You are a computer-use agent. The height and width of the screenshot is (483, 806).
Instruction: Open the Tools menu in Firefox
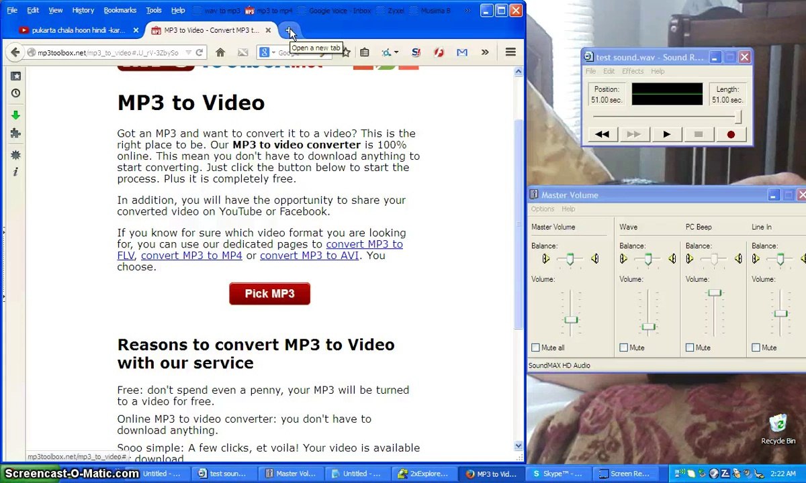[x=154, y=10]
